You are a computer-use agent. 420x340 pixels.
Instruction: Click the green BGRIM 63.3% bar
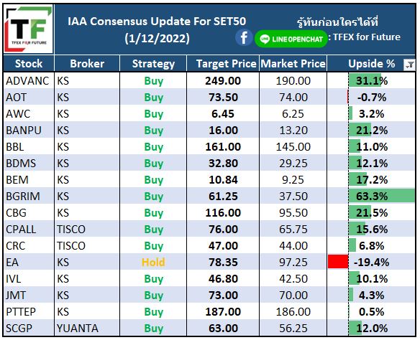[x=382, y=196]
